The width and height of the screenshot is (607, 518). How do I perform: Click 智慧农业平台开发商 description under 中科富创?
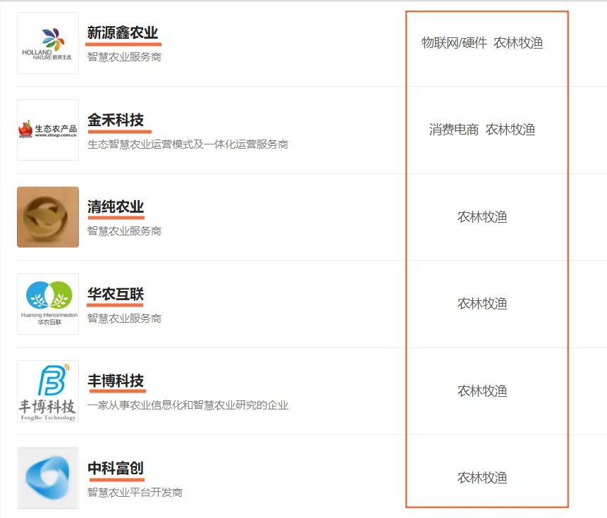coord(135,493)
